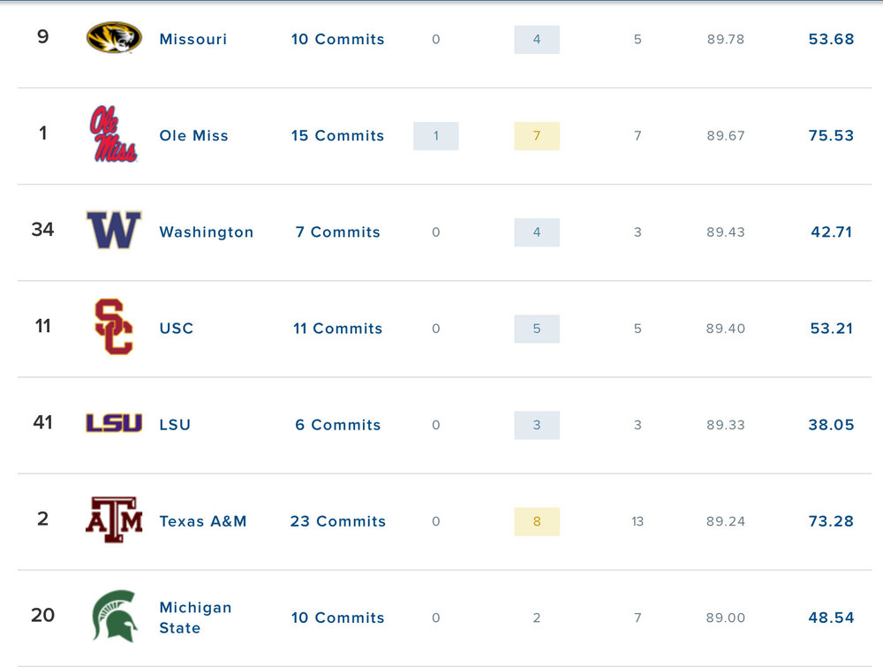Select the USC Trojans logo
883x667 pixels.
tap(114, 327)
